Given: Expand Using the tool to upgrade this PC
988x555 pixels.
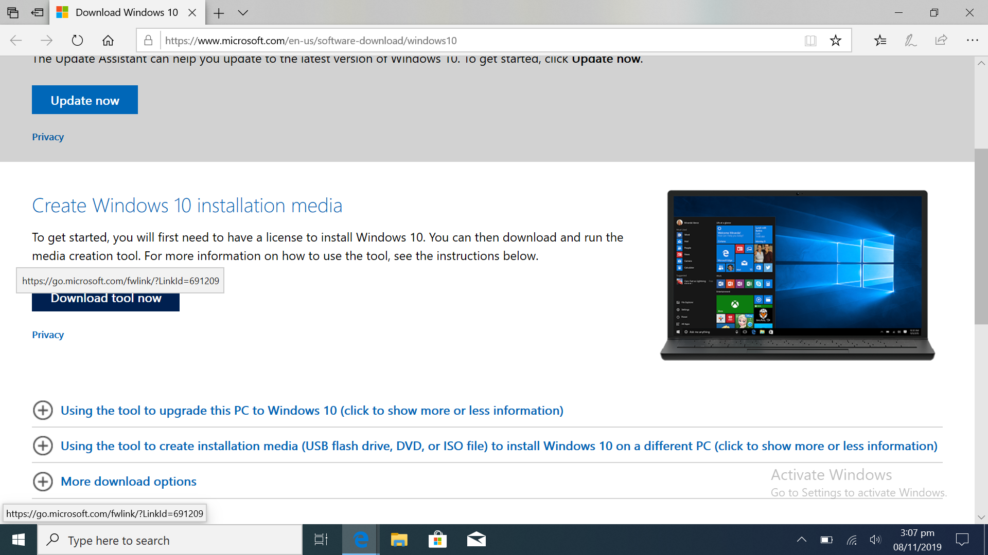Looking at the screenshot, I should pyautogui.click(x=312, y=411).
